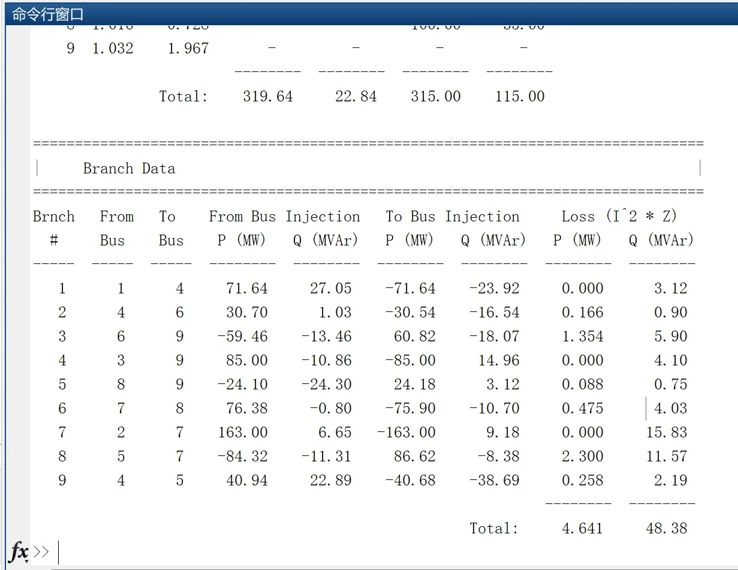Image resolution: width=738 pixels, height=570 pixels.
Task: Select the Loss (I^2 * Z) header
Action: [x=619, y=217]
